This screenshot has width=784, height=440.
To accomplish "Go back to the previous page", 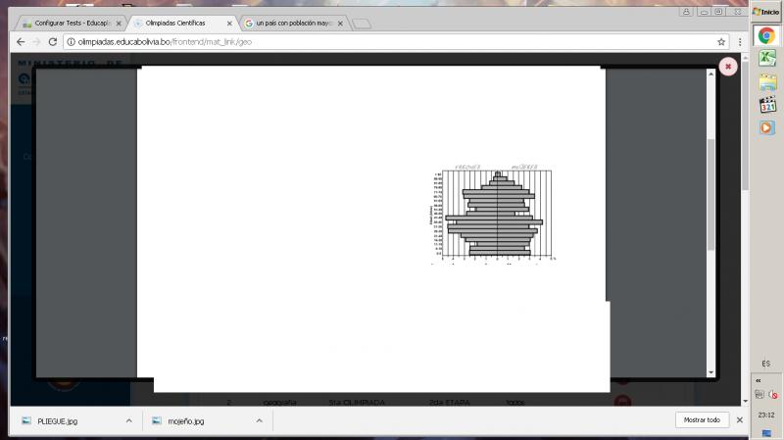I will point(20,42).
